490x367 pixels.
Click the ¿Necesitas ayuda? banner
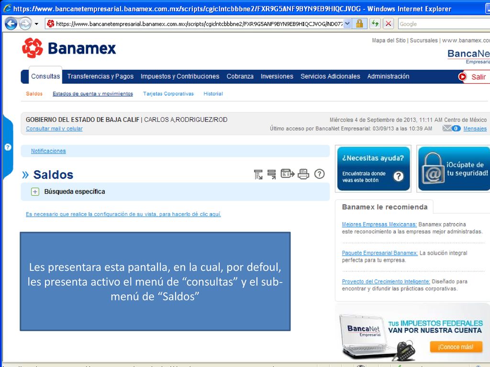pos(373,169)
